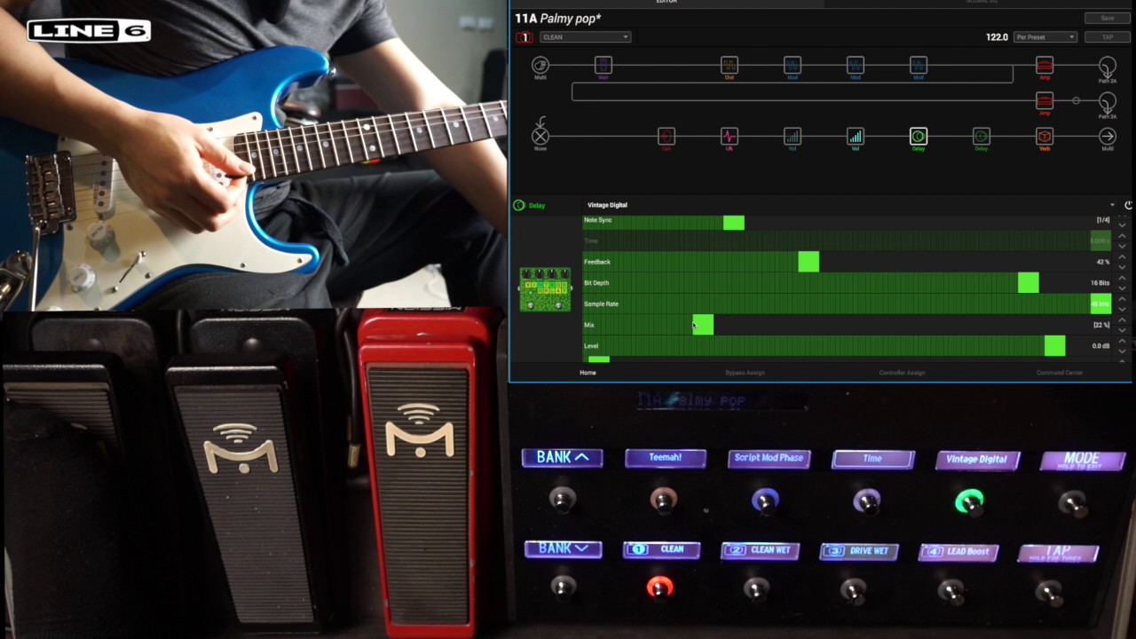This screenshot has height=639, width=1136.
Task: Switch to the GLOBAL EQ tab
Action: tap(981, 3)
